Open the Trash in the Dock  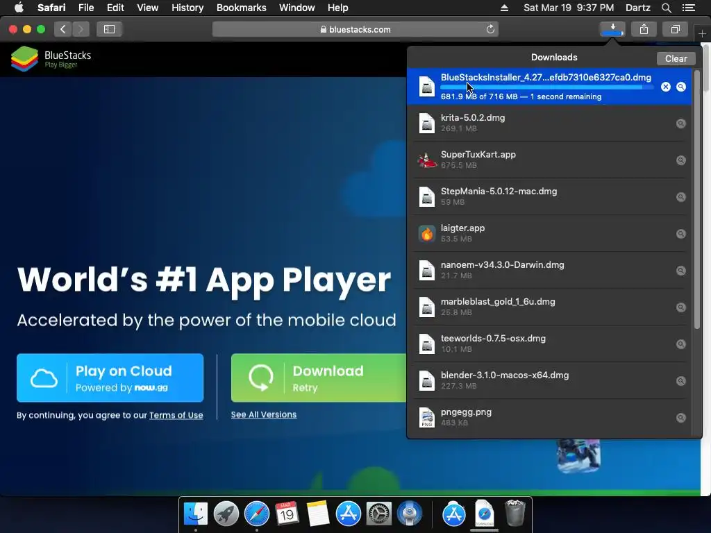(x=515, y=513)
